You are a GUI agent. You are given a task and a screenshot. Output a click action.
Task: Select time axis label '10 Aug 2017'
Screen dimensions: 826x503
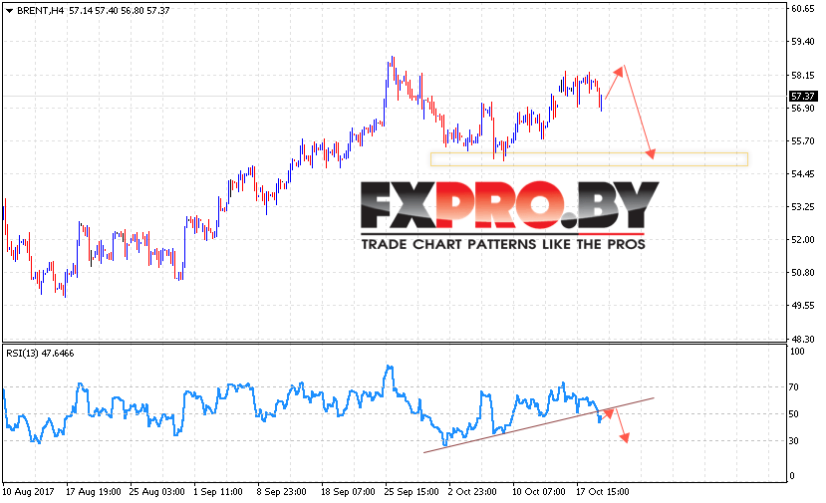pyautogui.click(x=29, y=492)
